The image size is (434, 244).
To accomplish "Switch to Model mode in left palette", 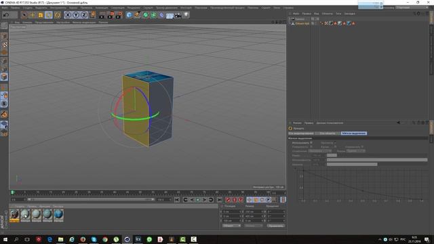I will (x=4, y=37).
